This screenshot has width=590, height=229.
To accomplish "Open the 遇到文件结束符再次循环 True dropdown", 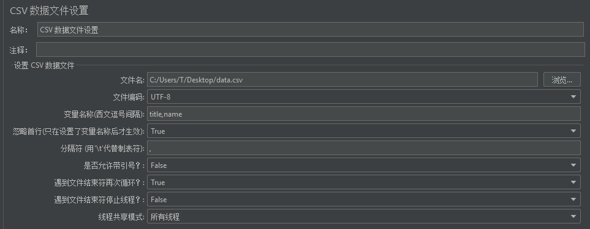I will click(x=363, y=183).
